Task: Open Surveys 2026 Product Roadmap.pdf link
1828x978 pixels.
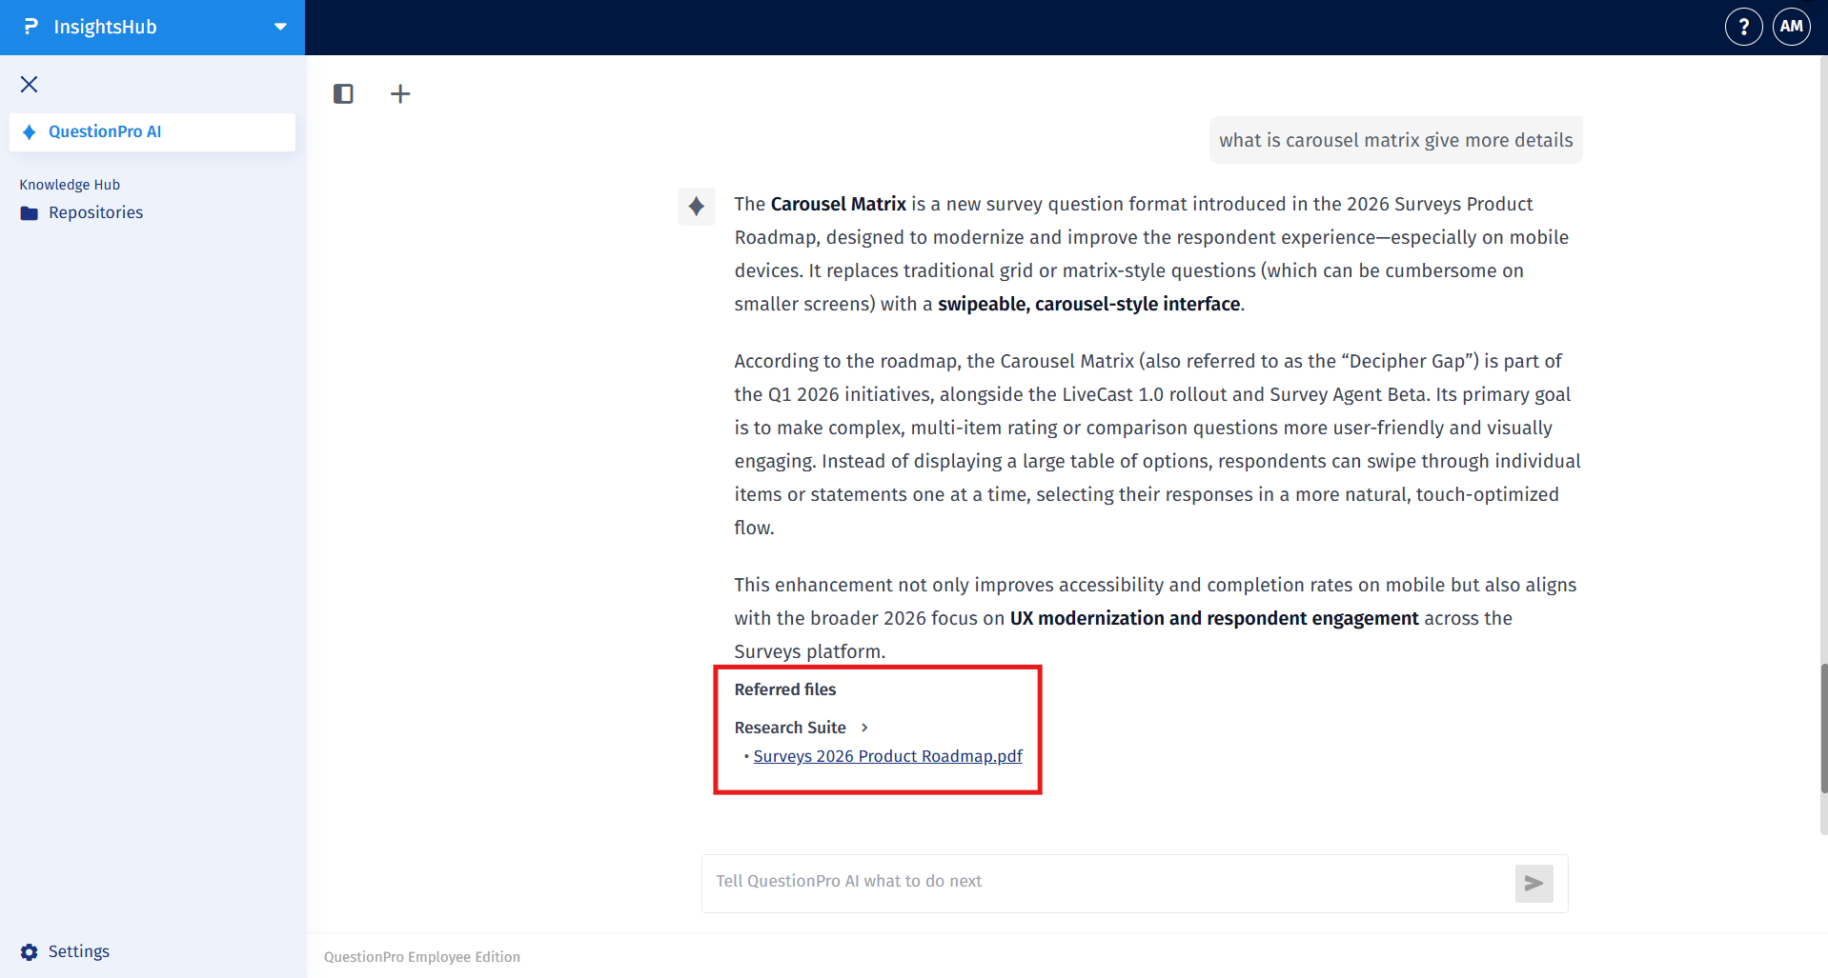Action: (x=887, y=756)
